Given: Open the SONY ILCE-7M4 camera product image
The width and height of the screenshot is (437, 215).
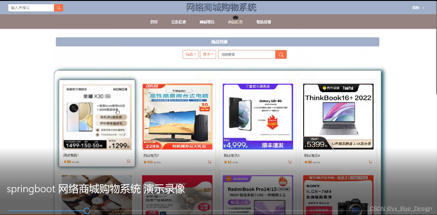Looking at the screenshot, I should 338,195.
